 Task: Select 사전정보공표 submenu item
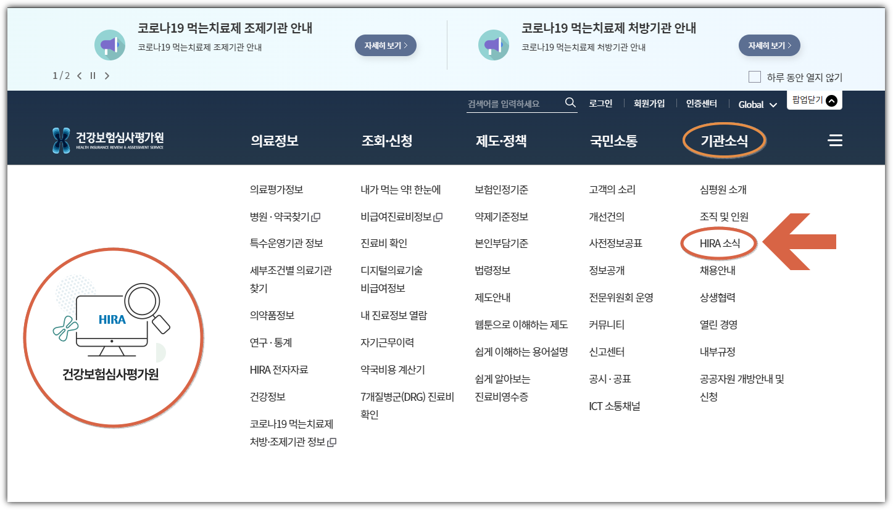(616, 244)
